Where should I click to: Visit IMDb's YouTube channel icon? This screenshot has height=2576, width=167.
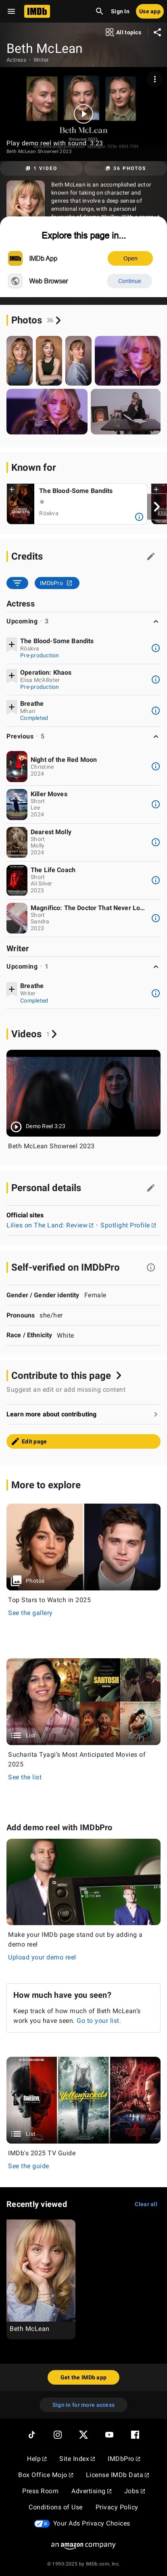click(109, 2427)
